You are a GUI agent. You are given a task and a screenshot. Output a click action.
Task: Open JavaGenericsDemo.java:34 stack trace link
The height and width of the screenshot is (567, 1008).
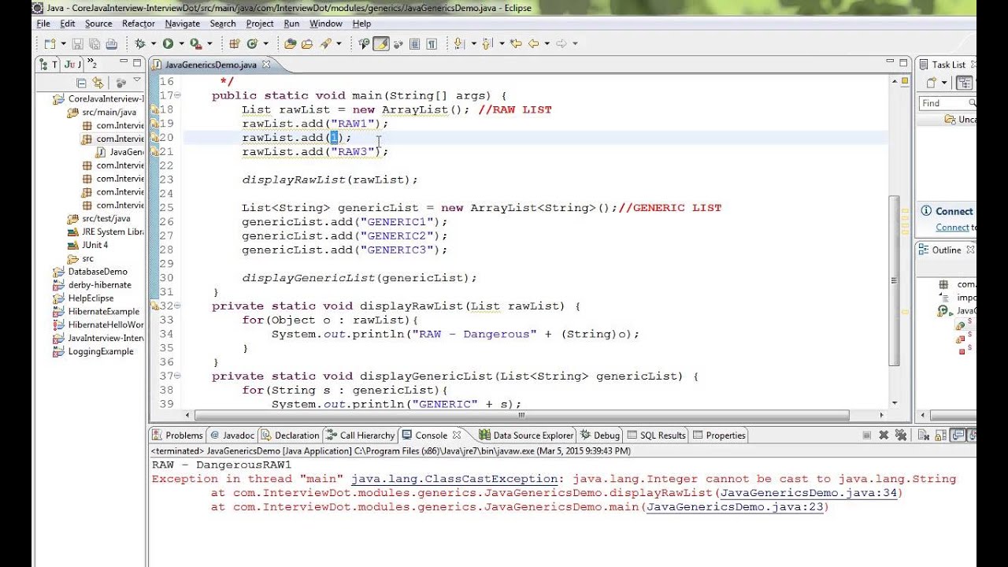click(809, 493)
